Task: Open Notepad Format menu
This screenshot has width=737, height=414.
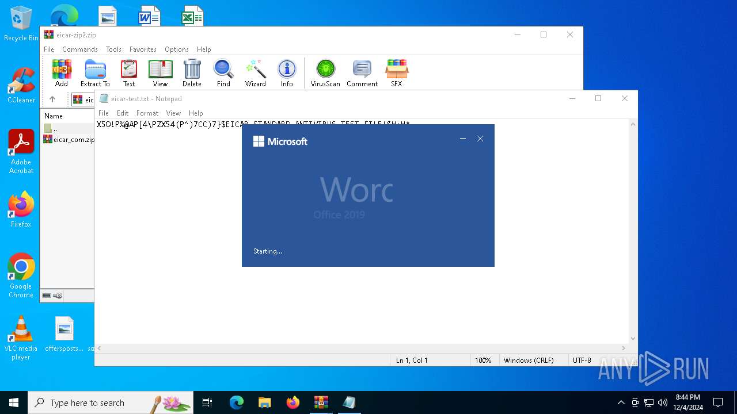Action: [x=147, y=113]
